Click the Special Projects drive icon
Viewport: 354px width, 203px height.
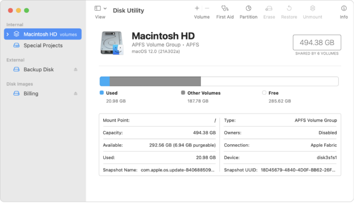pos(17,45)
